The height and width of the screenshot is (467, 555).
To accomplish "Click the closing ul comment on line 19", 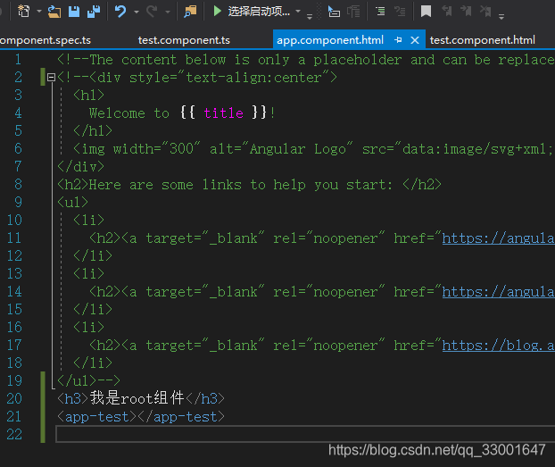I will 88,380.
